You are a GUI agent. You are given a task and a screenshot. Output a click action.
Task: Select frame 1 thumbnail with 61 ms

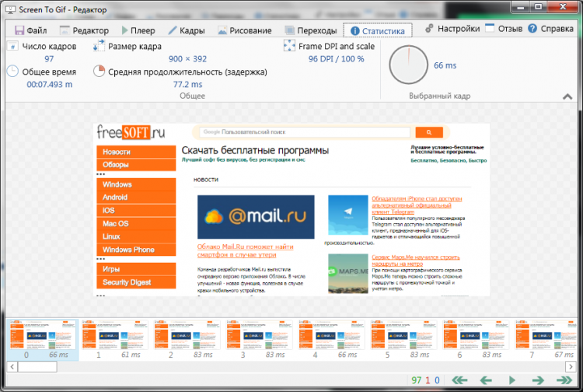(x=114, y=340)
